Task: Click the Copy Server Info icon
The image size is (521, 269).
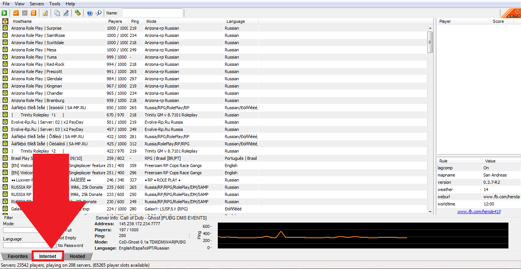Action: [57, 13]
